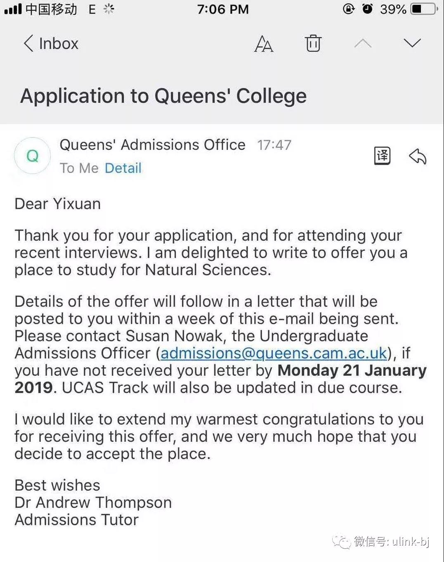The image size is (444, 562).
Task: Tap the email subject title
Action: click(163, 96)
